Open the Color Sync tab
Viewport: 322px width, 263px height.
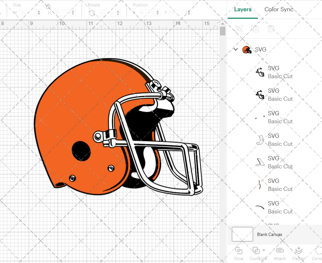279,9
